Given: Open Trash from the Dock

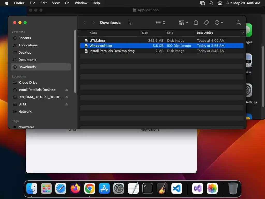Looking at the screenshot, I should pyautogui.click(x=233, y=188).
